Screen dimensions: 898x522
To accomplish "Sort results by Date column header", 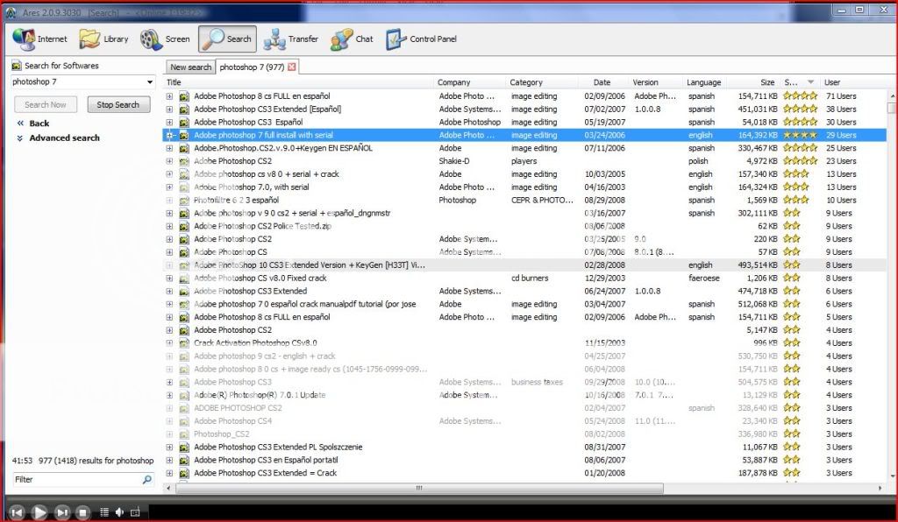I will pyautogui.click(x=603, y=82).
